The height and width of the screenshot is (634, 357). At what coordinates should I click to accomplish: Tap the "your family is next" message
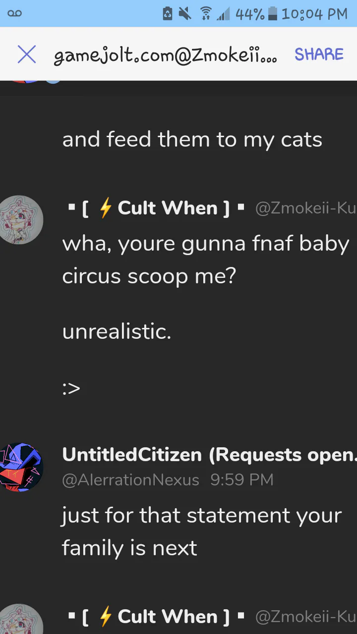201,531
